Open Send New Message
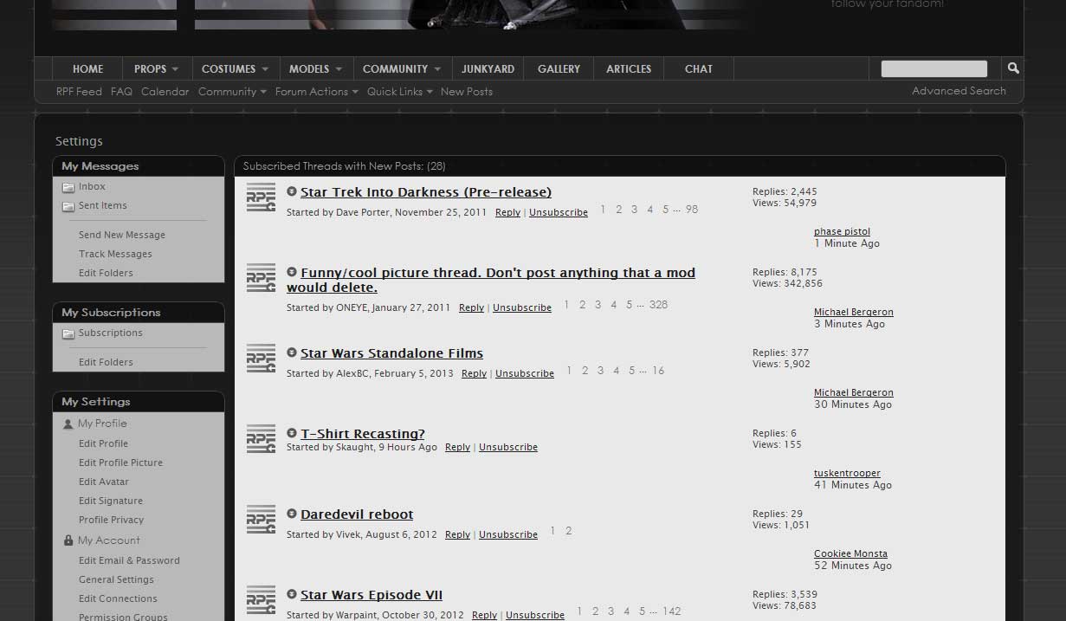Screen dimensions: 1066x621 (x=122, y=235)
